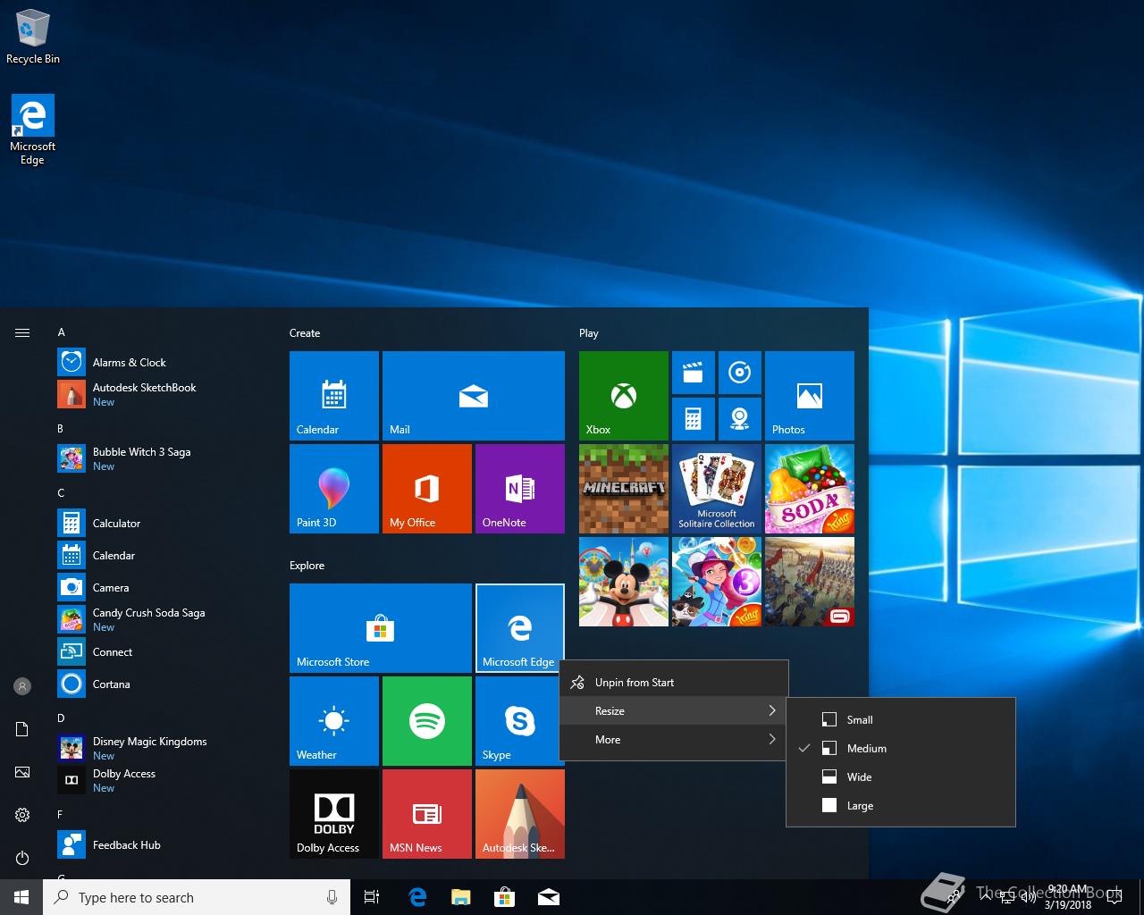
Task: Open the Autodesk SketchBook tile
Action: [520, 814]
